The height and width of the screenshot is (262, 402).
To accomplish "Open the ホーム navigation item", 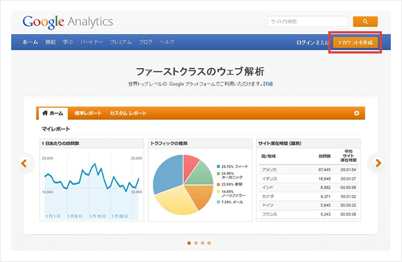I will (30, 42).
